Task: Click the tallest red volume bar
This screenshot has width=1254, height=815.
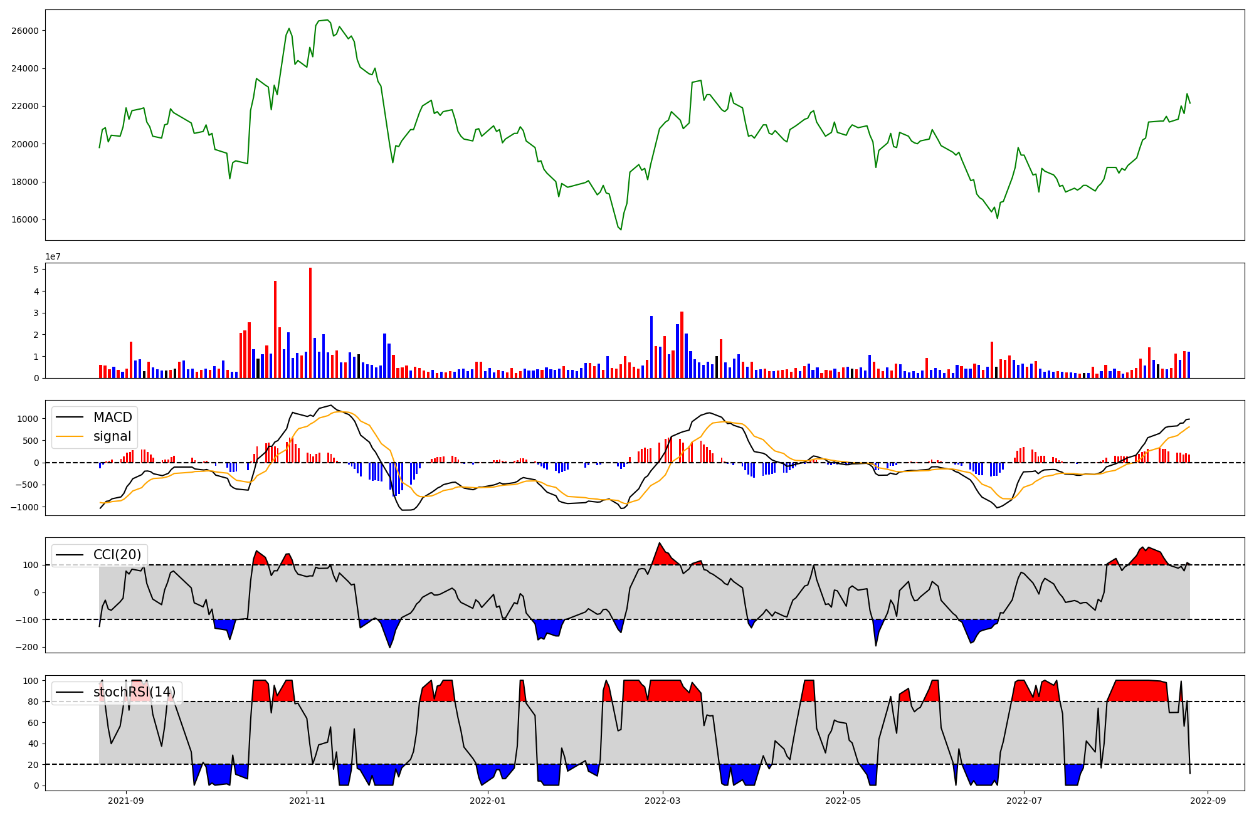Action: tap(310, 323)
